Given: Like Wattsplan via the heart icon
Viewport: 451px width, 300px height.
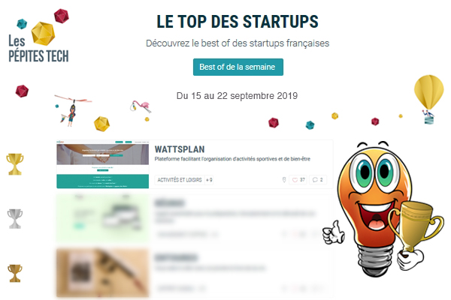Looking at the screenshot, I should (x=295, y=180).
